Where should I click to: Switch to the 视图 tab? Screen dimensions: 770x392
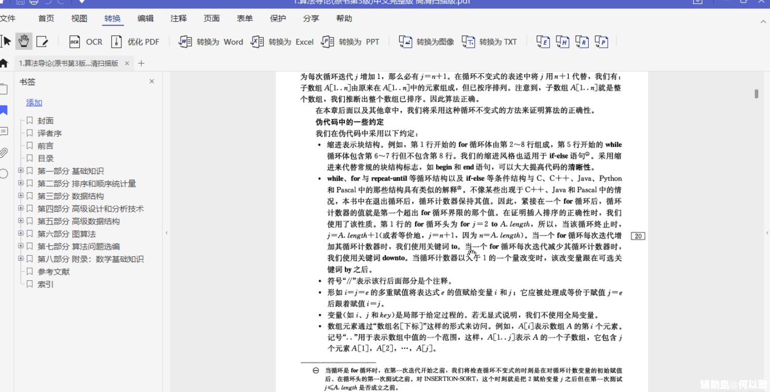(x=79, y=18)
